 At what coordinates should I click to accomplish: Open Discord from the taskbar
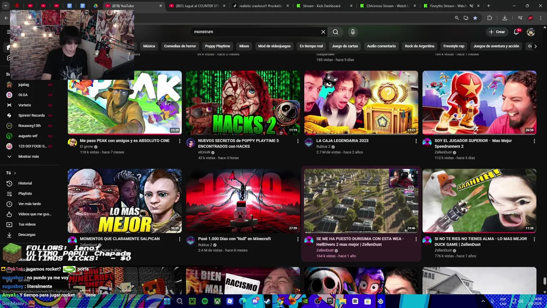pos(255,301)
